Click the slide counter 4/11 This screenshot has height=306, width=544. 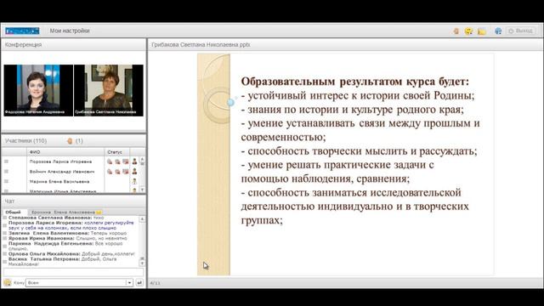click(155, 283)
